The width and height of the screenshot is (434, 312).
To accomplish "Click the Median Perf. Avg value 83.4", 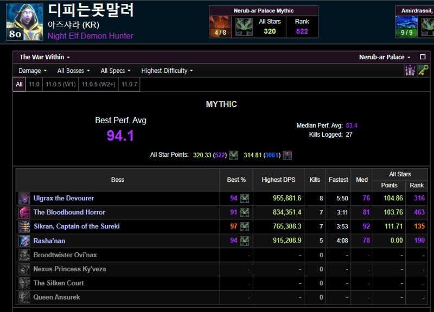I will pyautogui.click(x=352, y=126).
